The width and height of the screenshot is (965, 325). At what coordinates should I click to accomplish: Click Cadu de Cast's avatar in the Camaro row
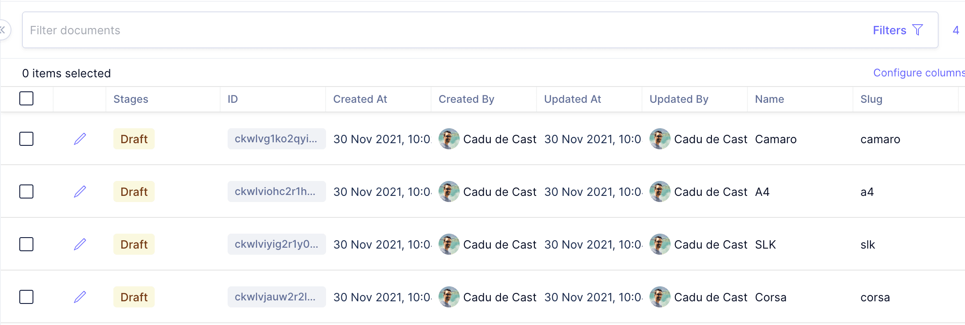point(449,139)
